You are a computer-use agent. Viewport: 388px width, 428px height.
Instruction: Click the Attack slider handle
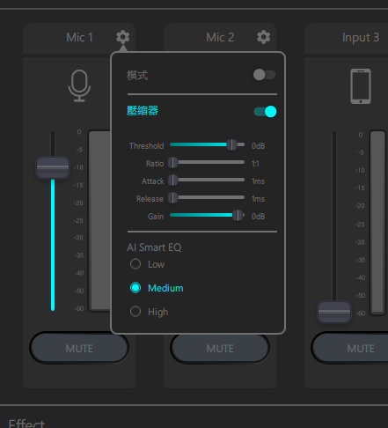click(x=172, y=180)
